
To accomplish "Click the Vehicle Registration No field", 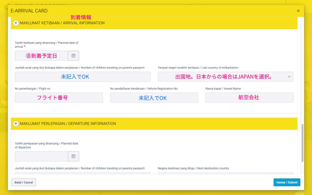I will (x=154, y=97).
